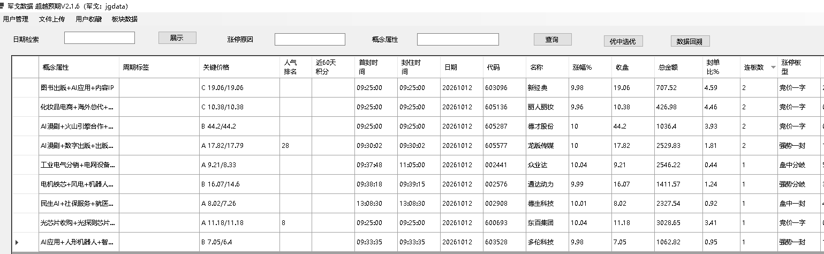Open the 文件上传 menu

52,19
